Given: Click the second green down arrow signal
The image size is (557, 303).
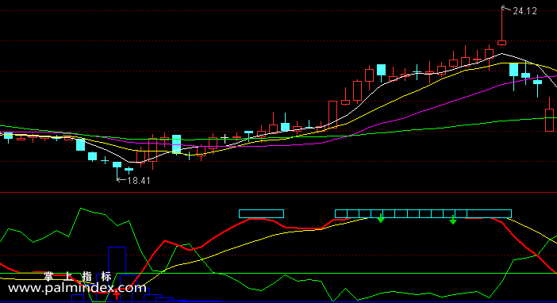Looking at the screenshot, I should (x=453, y=220).
